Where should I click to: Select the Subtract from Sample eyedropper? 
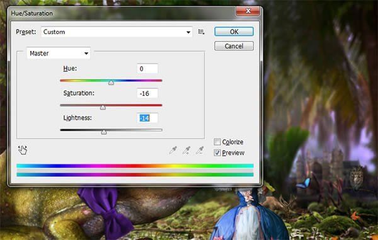pyautogui.click(x=200, y=151)
